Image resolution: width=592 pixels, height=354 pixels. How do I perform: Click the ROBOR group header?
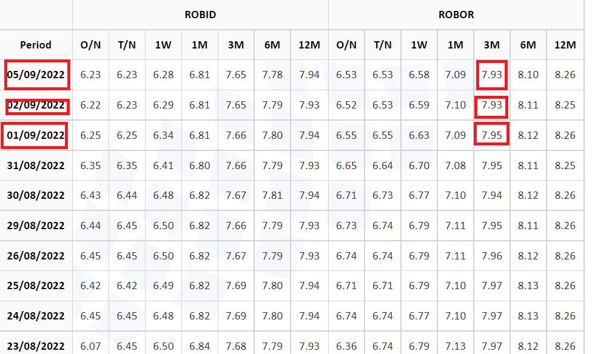tap(456, 15)
